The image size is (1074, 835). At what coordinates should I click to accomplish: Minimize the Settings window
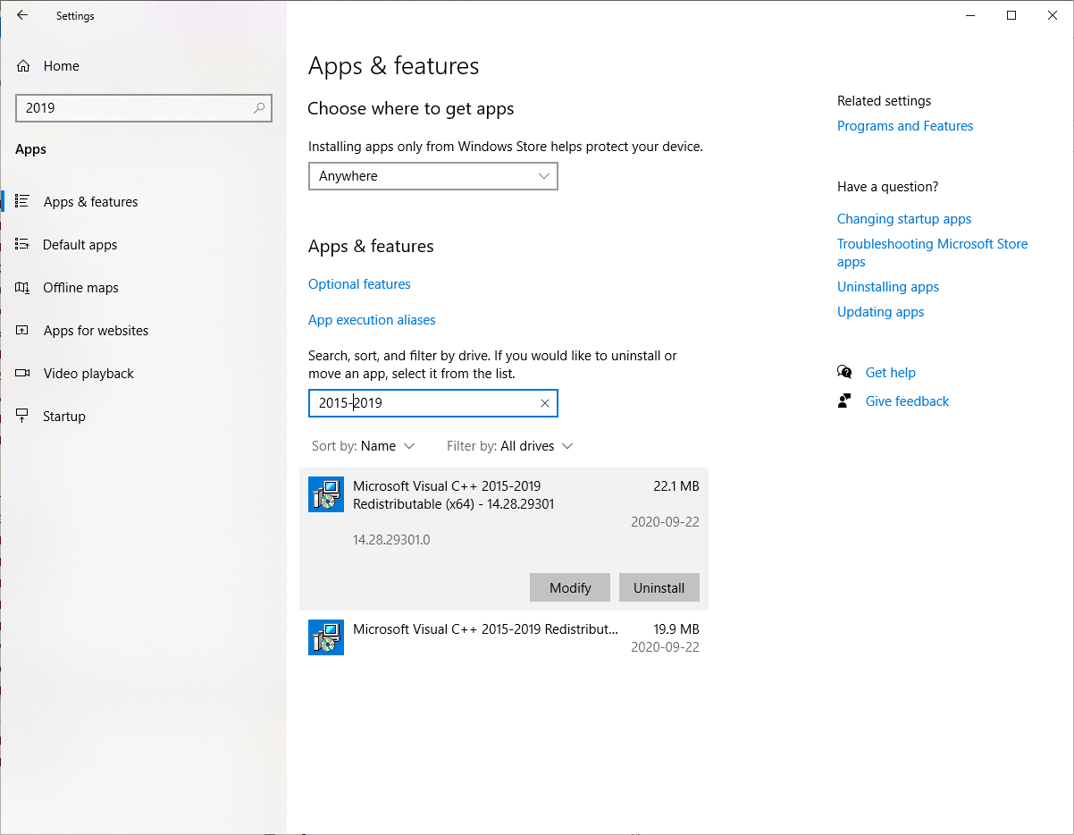tap(970, 15)
